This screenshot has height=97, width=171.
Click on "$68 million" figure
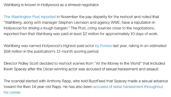(13, 51)
